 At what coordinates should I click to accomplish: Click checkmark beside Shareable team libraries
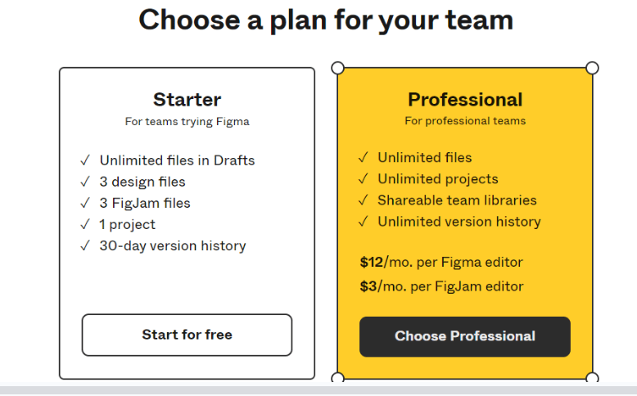[364, 200]
